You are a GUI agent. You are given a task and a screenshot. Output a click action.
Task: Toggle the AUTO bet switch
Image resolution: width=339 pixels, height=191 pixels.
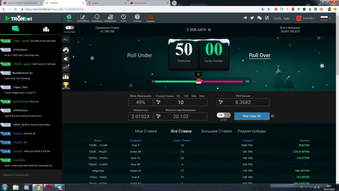pyautogui.click(x=224, y=115)
